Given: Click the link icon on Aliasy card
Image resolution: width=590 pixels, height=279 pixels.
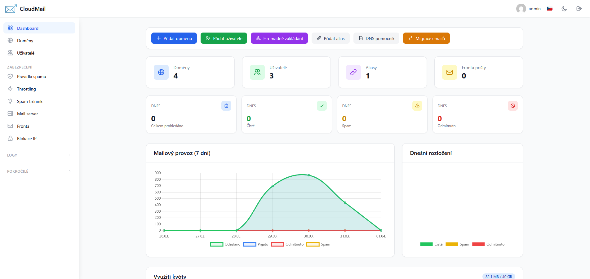Looking at the screenshot, I should coord(353,72).
